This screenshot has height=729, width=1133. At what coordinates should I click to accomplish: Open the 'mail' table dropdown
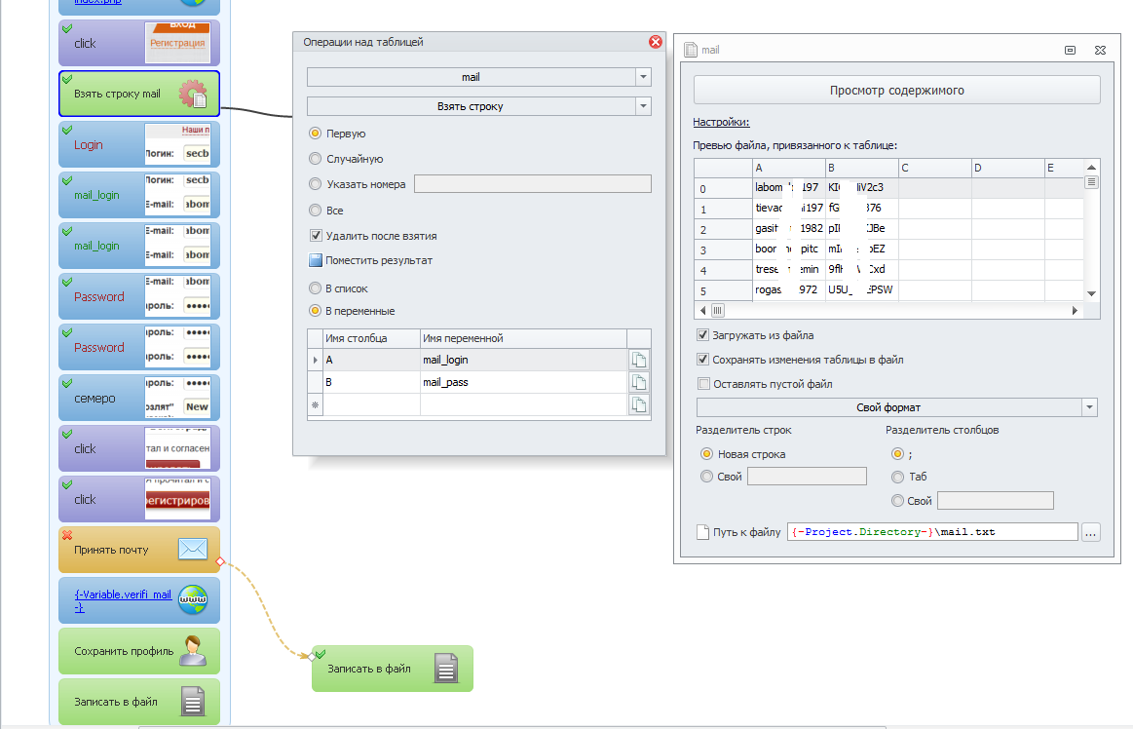[x=642, y=77]
